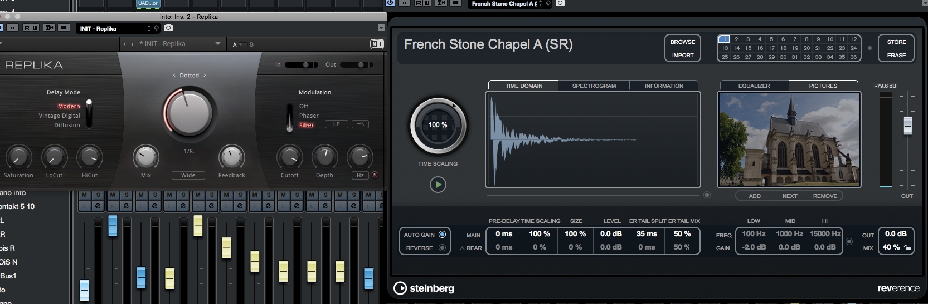The image size is (928, 304).
Task: Toggle the Wide stereo button
Action: click(x=188, y=175)
